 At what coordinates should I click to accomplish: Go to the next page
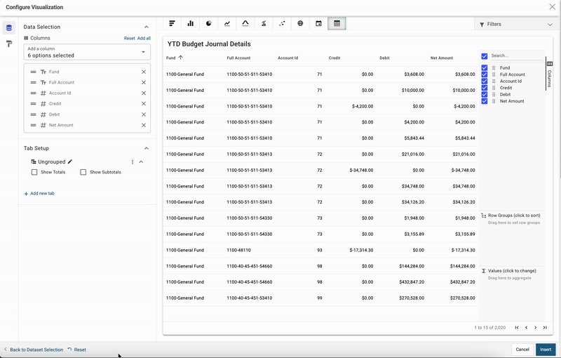pyautogui.click(x=535, y=328)
